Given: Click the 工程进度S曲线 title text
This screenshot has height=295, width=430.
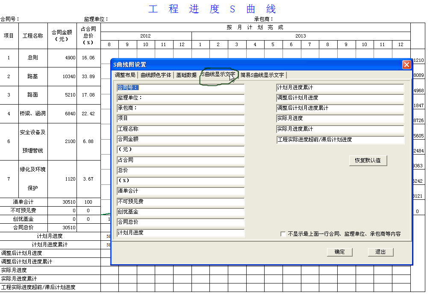Looking at the screenshot, I should pyautogui.click(x=212, y=9).
